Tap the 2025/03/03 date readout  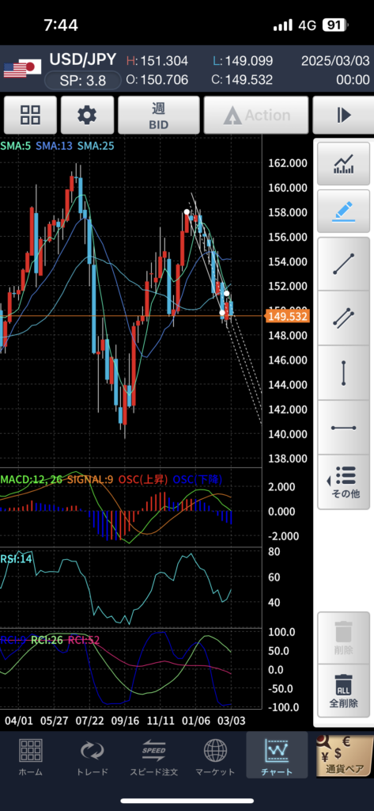point(336,61)
